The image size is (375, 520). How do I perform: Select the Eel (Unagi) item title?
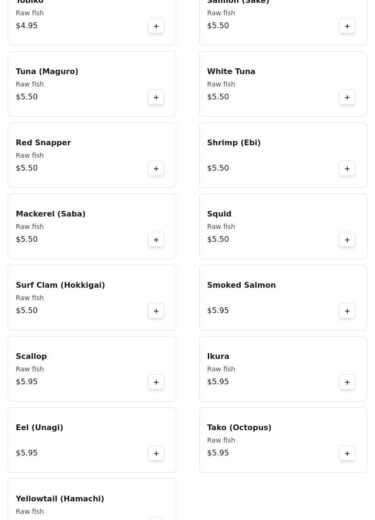(x=39, y=427)
